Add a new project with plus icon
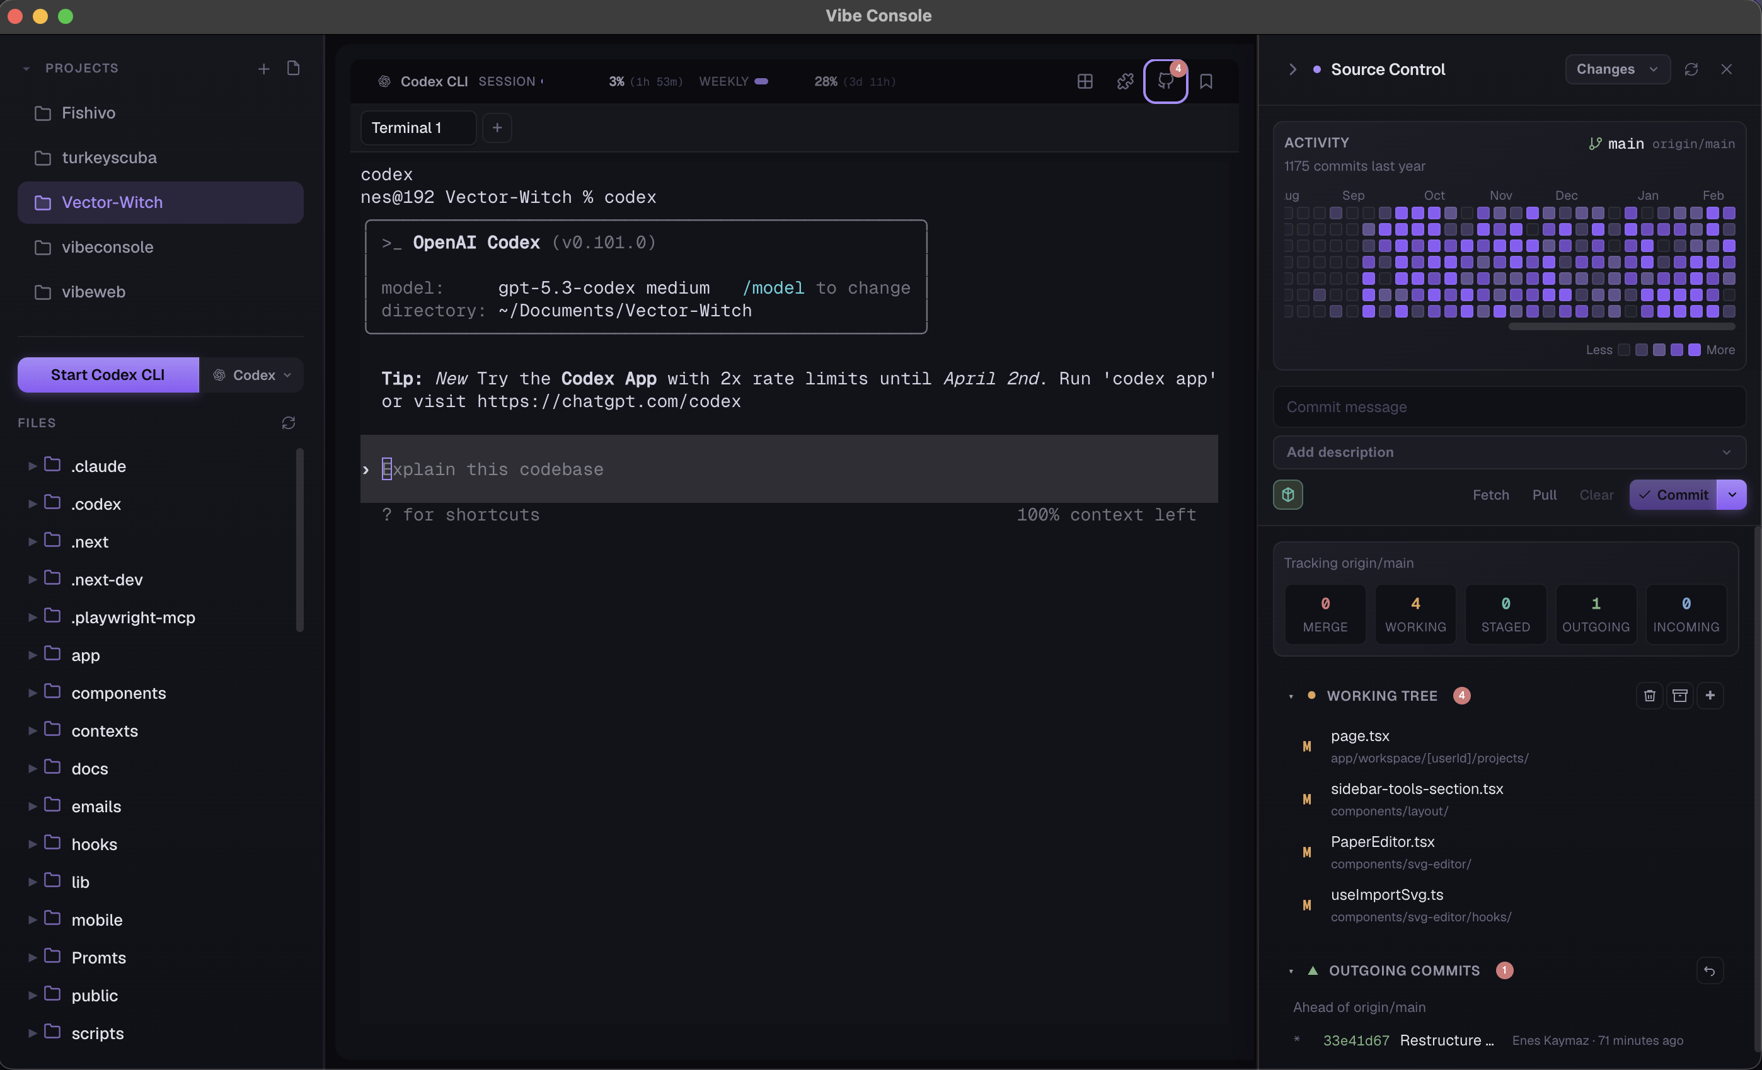The width and height of the screenshot is (1762, 1070). point(264,69)
